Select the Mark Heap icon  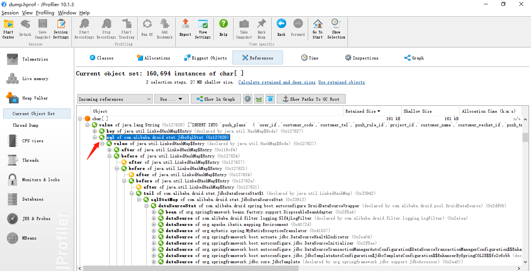click(x=261, y=27)
